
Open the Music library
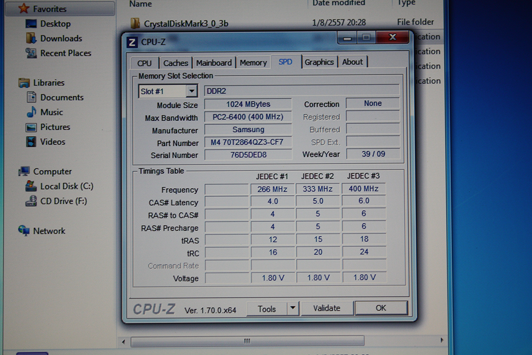pos(52,112)
